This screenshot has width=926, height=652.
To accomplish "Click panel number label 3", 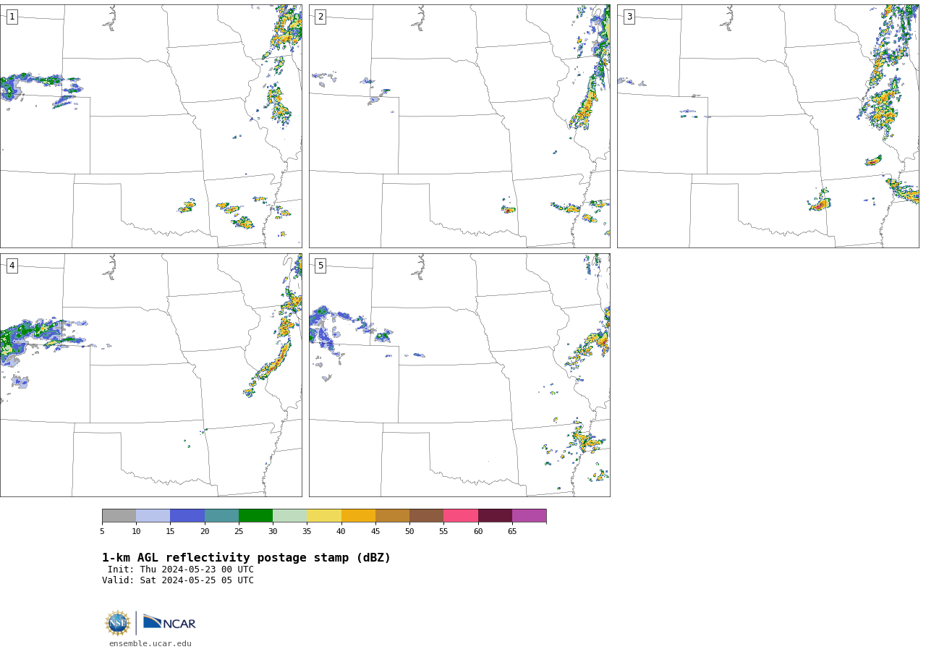I will tap(629, 17).
